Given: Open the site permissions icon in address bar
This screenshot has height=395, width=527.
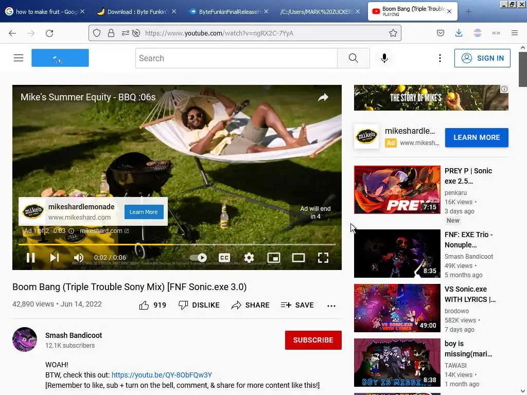Looking at the screenshot, I should click(126, 33).
